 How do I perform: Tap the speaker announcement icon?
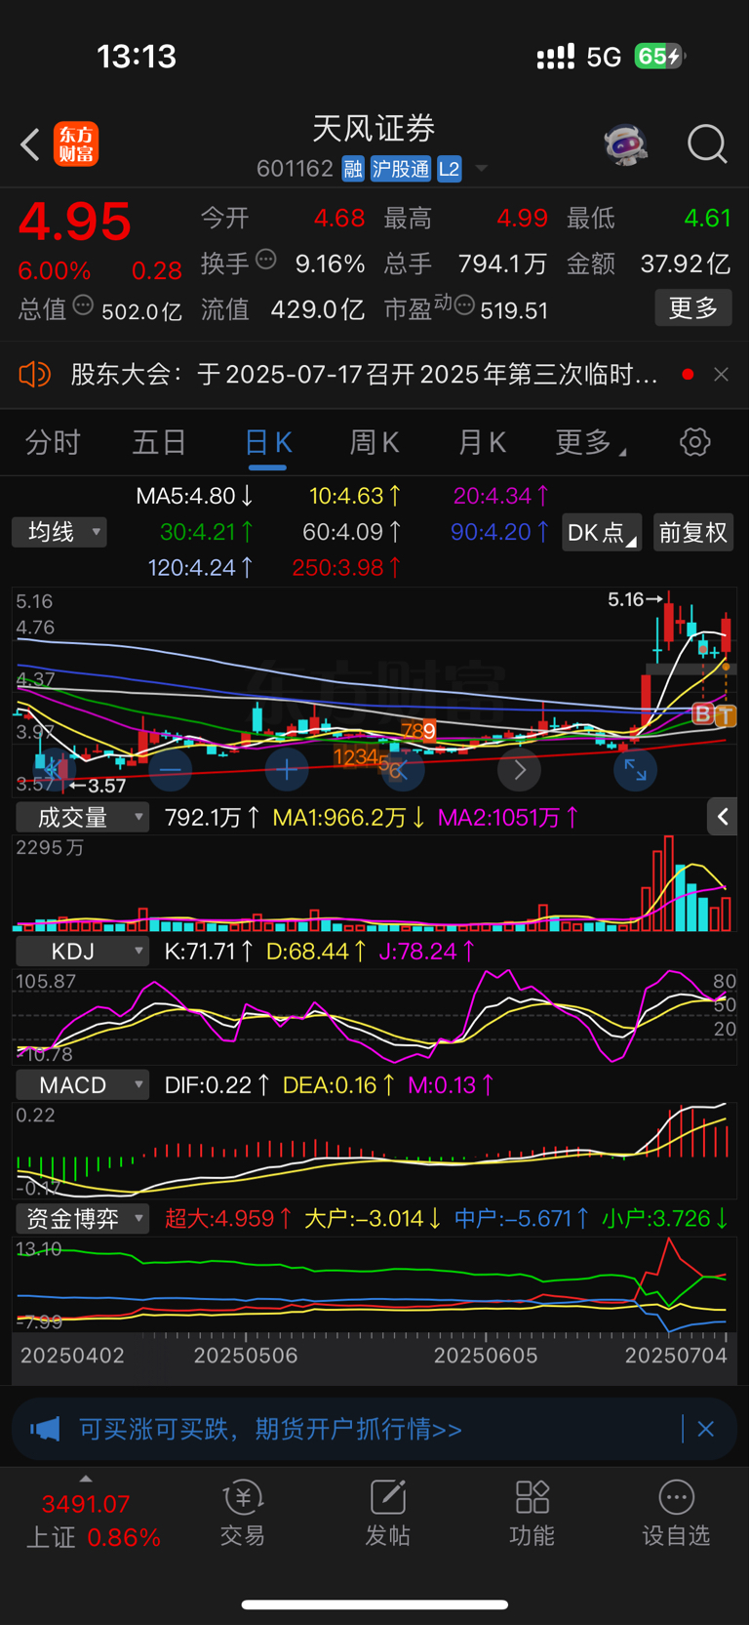35,374
